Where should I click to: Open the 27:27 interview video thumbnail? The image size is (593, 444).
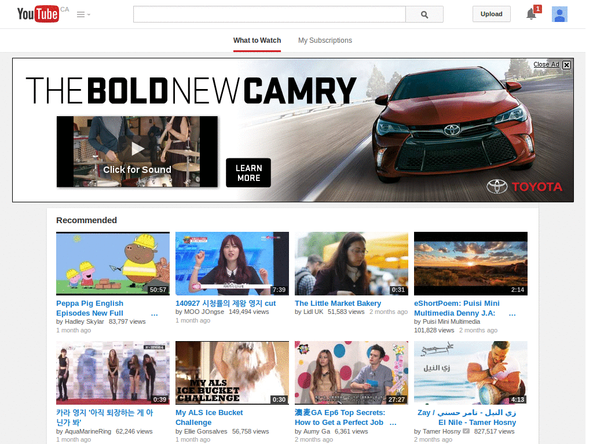click(352, 373)
